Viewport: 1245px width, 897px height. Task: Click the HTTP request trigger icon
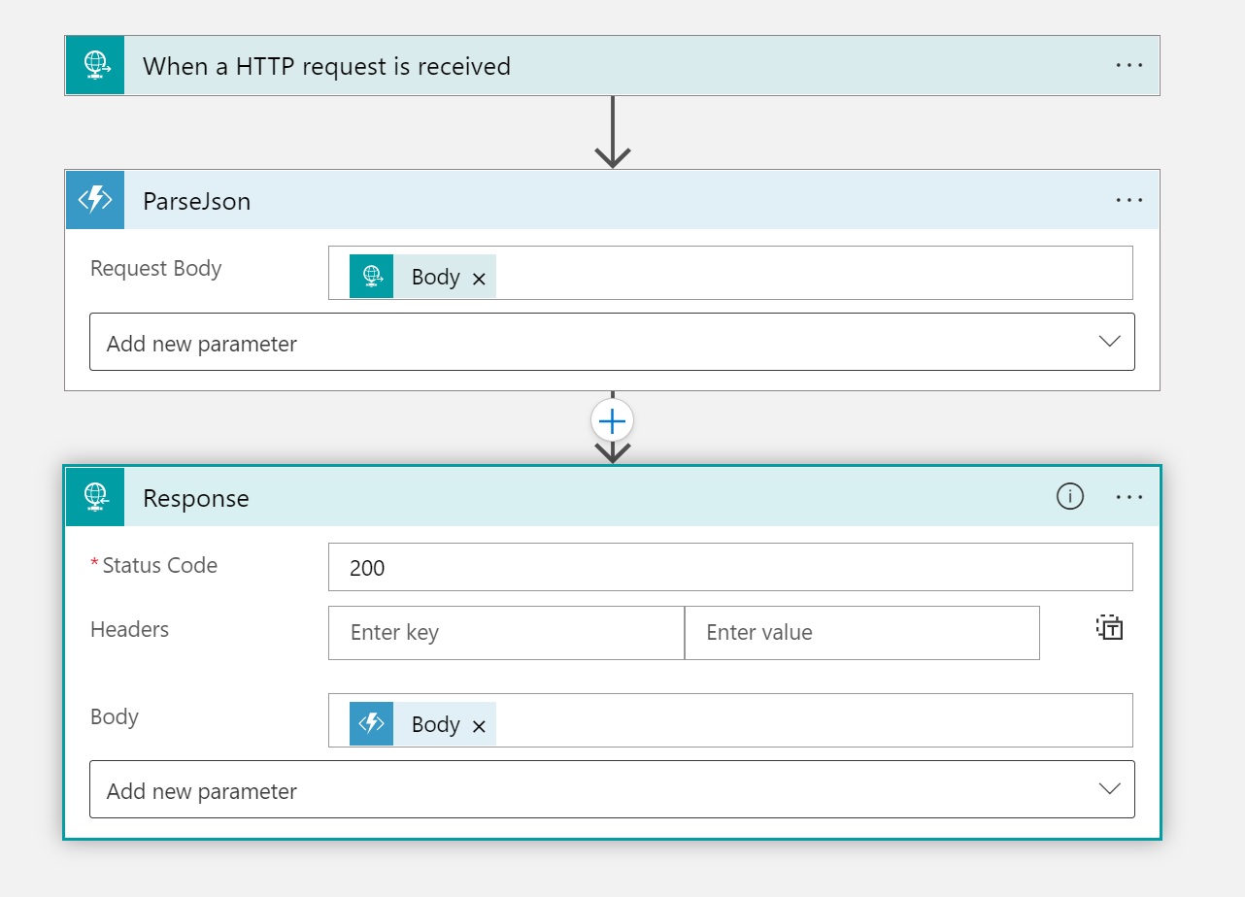pyautogui.click(x=95, y=66)
